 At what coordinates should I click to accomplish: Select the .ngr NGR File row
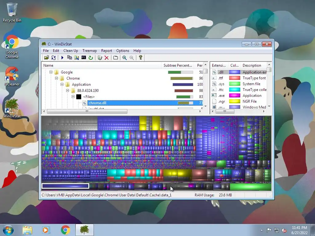click(x=239, y=101)
